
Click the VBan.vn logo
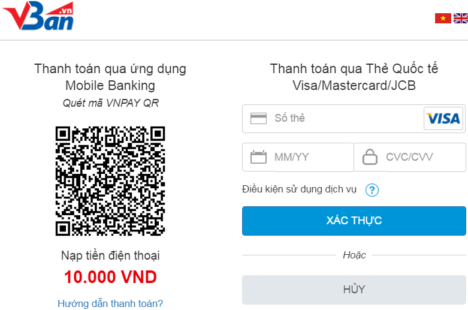(39, 17)
